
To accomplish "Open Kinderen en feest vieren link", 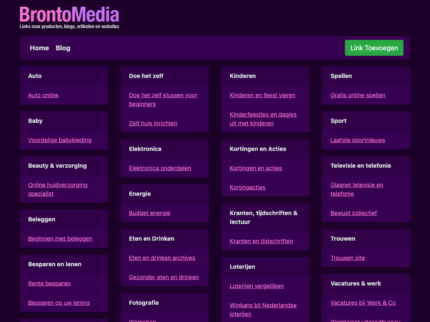I will point(262,95).
